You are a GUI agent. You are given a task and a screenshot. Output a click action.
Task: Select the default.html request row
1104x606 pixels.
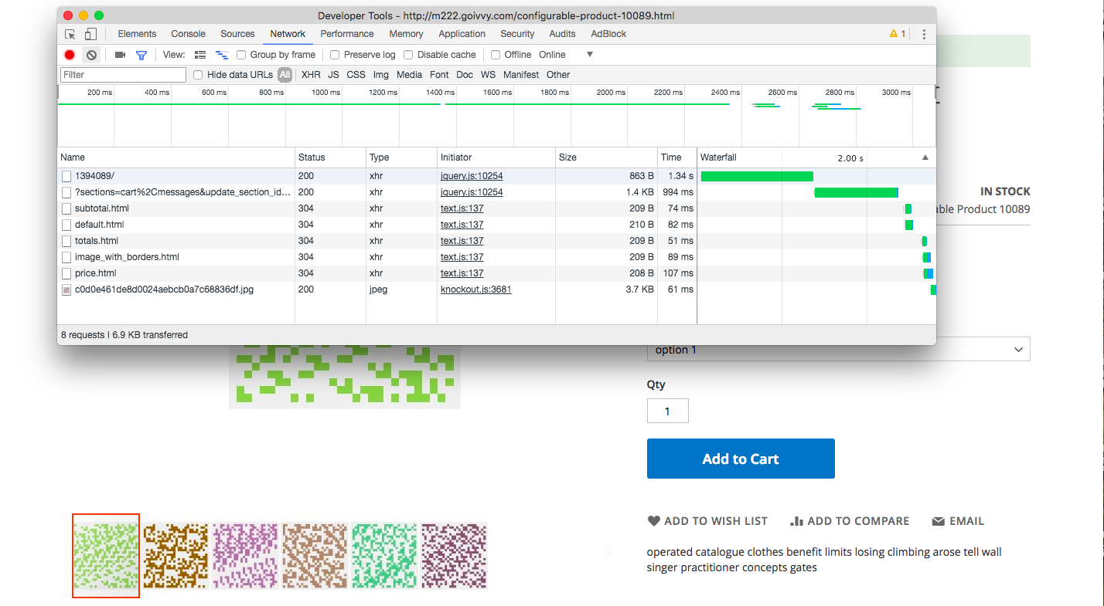tap(496, 225)
